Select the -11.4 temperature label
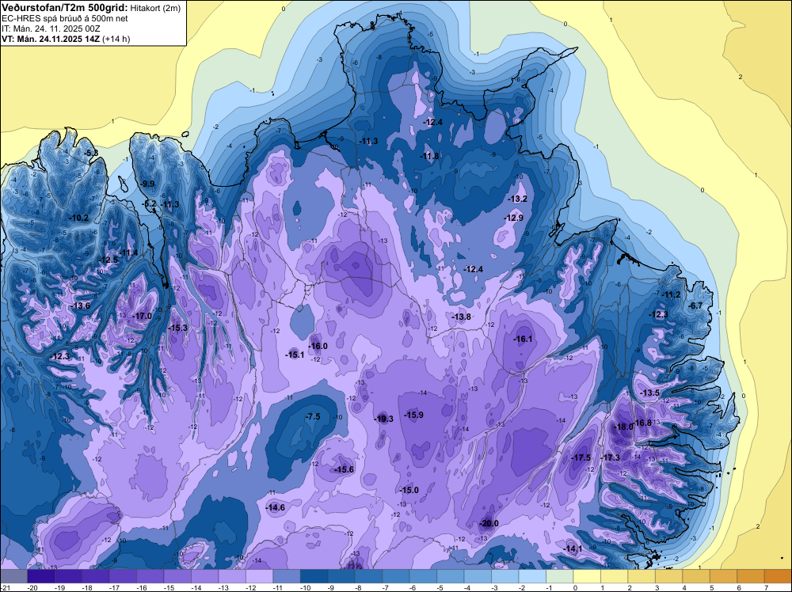Viewport: 792px width, 592px height. click(x=128, y=252)
